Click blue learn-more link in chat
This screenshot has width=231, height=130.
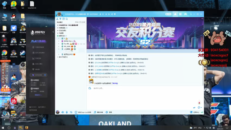click(115, 83)
